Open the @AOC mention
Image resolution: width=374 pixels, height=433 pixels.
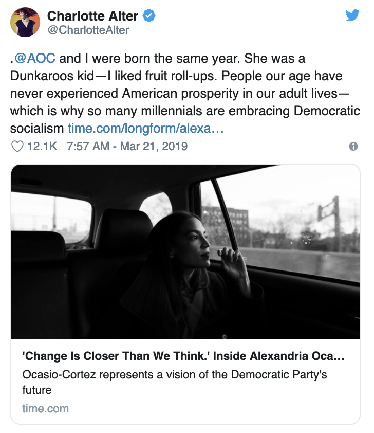(x=35, y=58)
